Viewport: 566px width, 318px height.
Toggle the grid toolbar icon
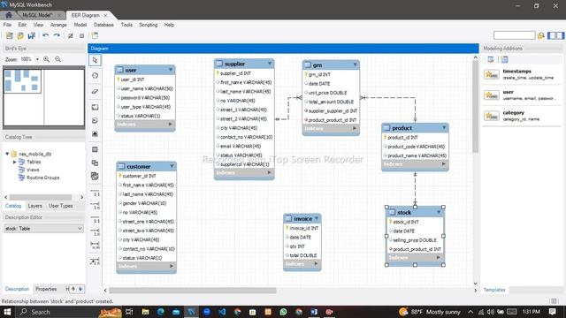71,35
